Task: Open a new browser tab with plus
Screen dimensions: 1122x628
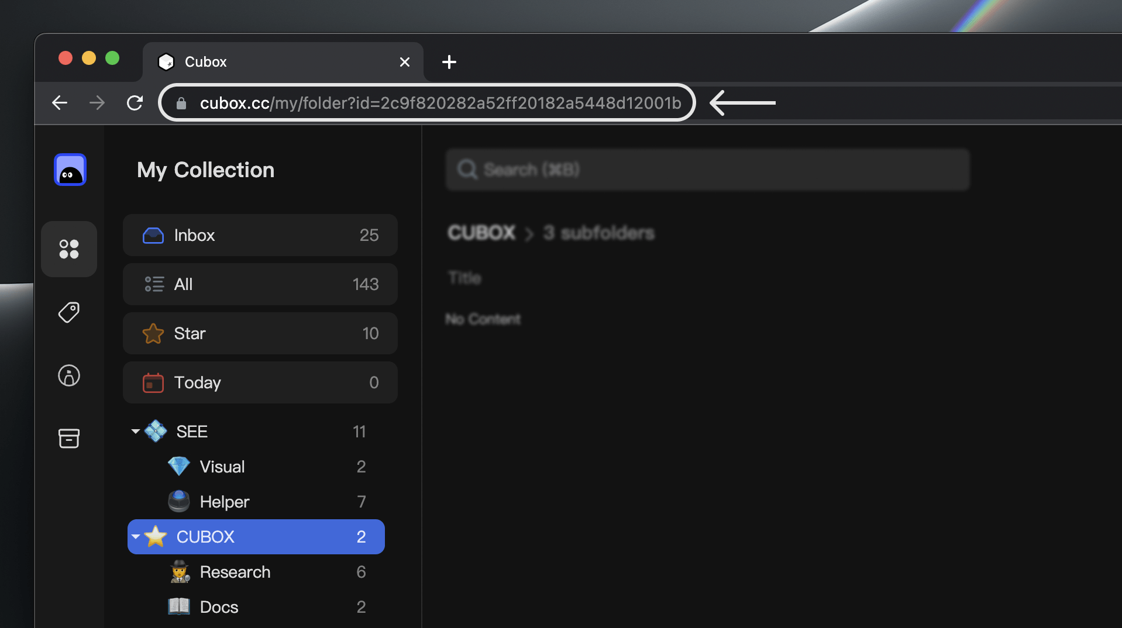Action: (x=449, y=61)
